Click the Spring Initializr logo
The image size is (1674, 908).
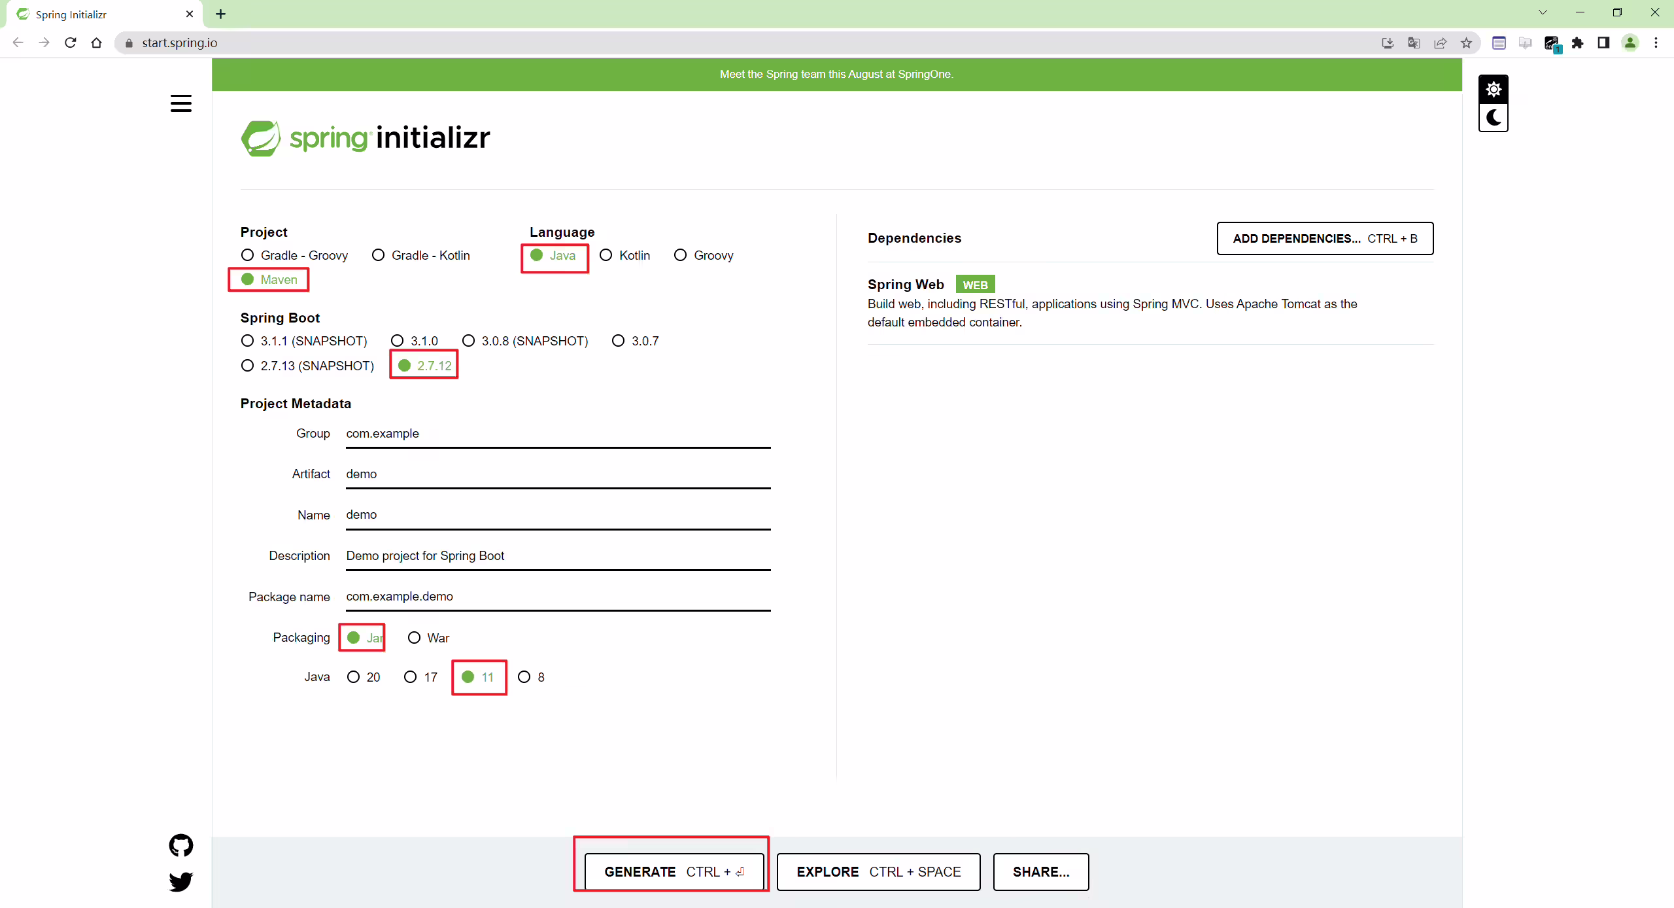pos(366,138)
